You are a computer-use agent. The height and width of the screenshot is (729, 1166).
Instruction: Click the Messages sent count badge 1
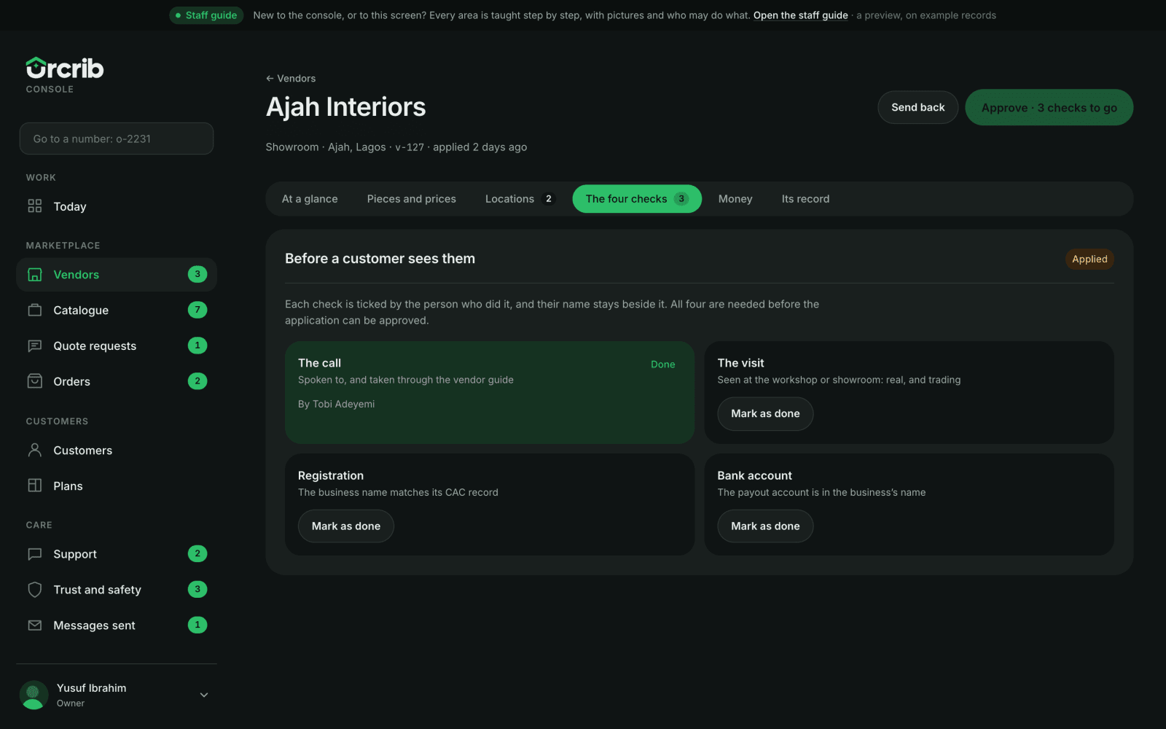point(197,625)
